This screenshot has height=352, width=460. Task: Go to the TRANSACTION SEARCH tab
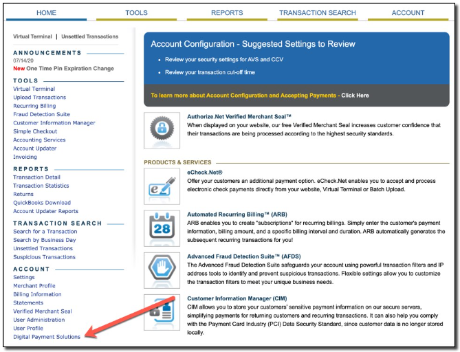tap(318, 13)
